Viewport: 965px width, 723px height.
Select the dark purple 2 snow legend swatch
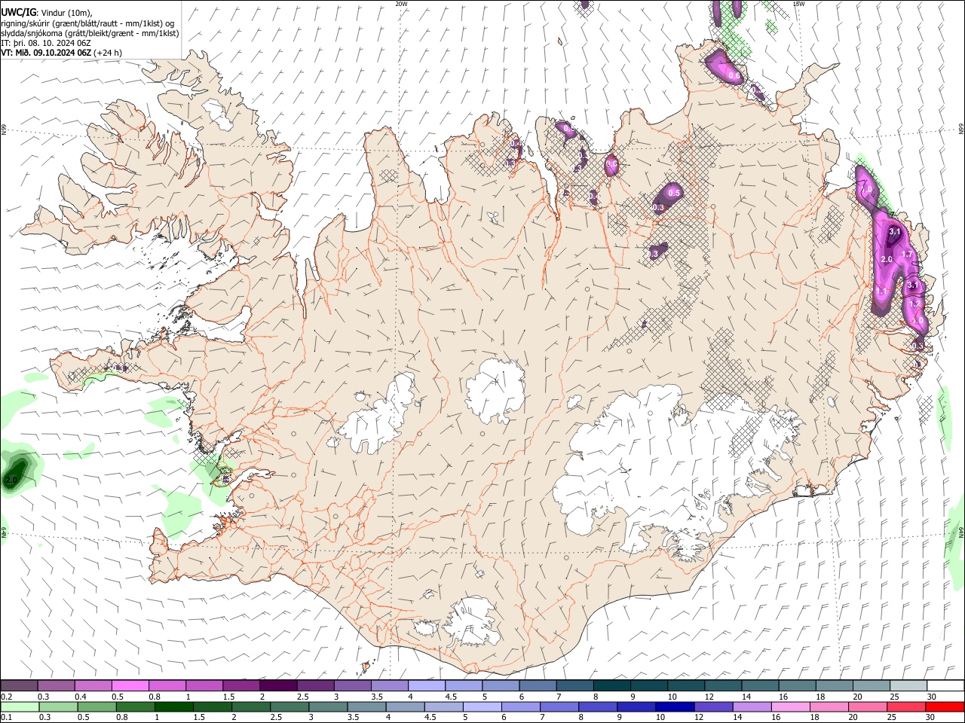(278, 686)
